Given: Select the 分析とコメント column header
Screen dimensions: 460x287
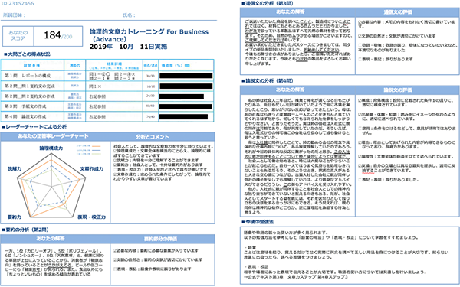Looking at the screenshot, I should (x=153, y=137).
